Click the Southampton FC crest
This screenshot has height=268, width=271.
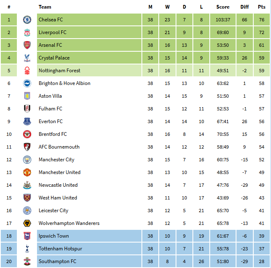point(27,261)
